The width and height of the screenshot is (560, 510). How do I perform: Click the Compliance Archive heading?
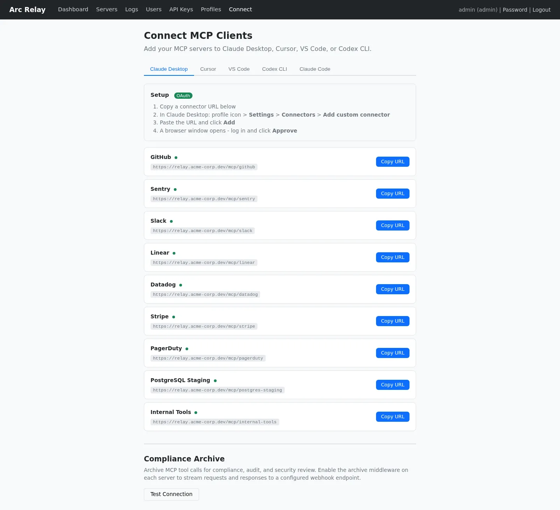(184, 459)
